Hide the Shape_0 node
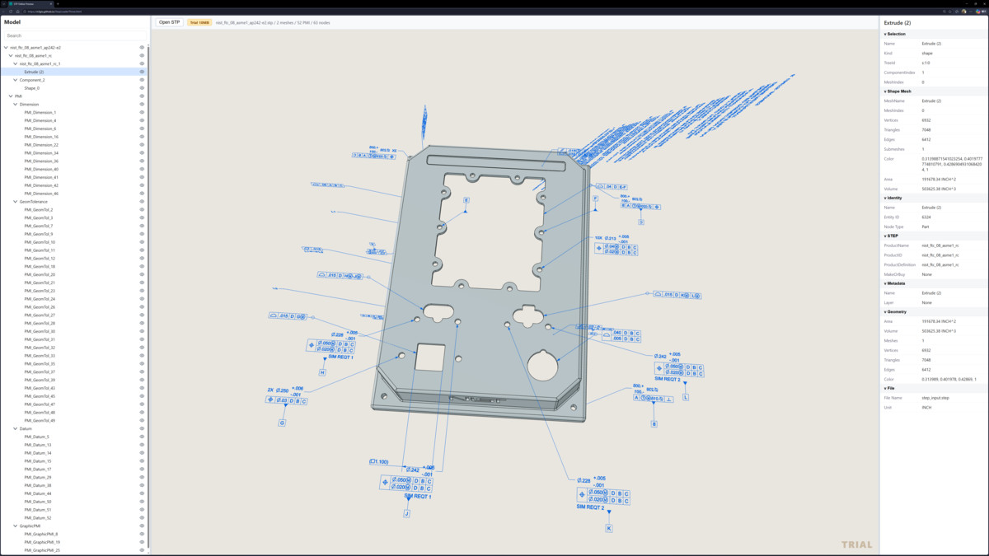Viewport: 989px width, 556px height. pyautogui.click(x=142, y=88)
